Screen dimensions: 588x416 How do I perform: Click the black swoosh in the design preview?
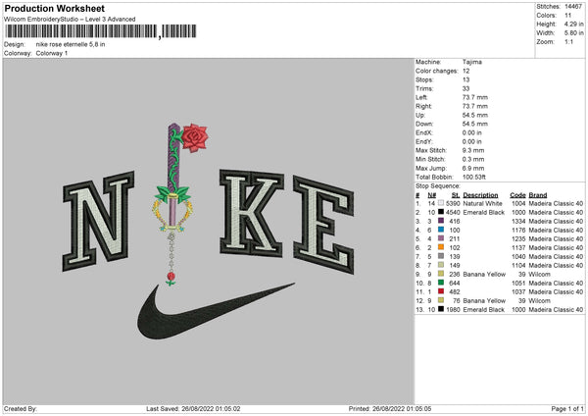215,311
